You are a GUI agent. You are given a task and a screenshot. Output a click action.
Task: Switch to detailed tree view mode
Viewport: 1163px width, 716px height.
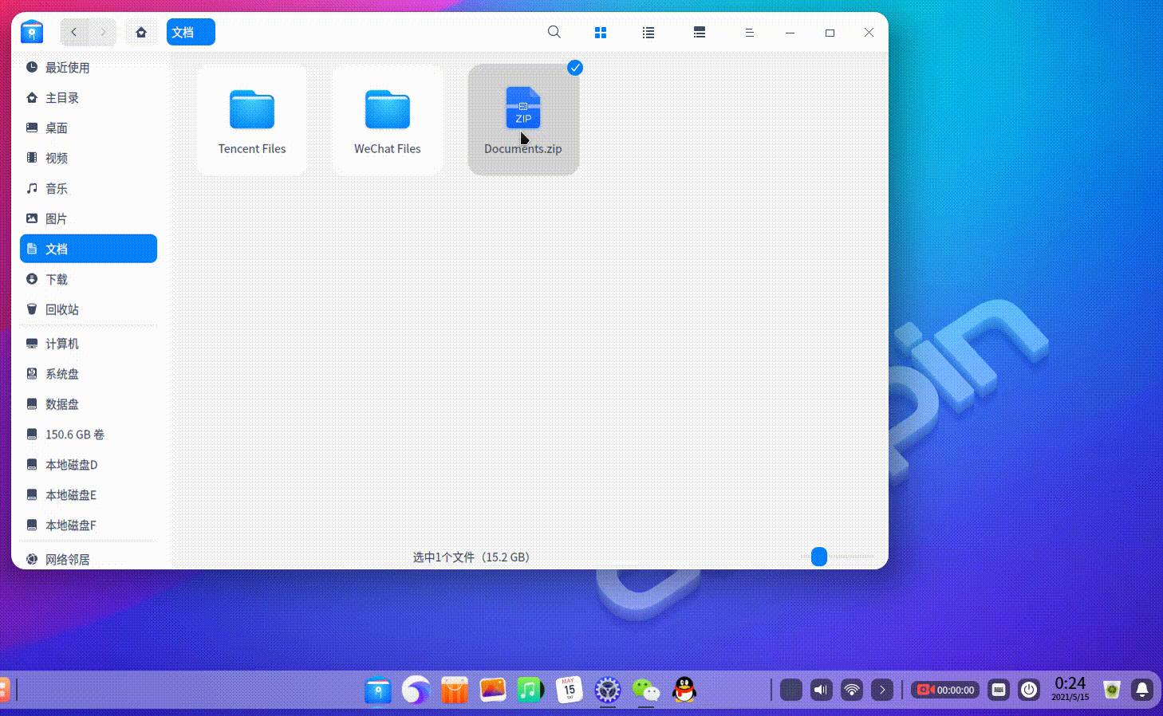click(x=700, y=33)
